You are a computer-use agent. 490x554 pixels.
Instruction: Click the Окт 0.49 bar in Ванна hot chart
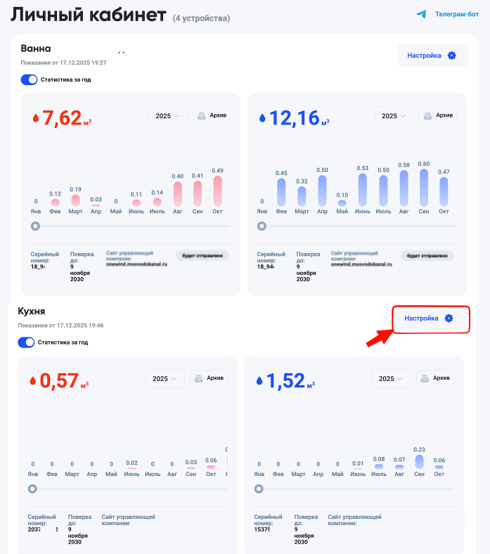pyautogui.click(x=218, y=191)
